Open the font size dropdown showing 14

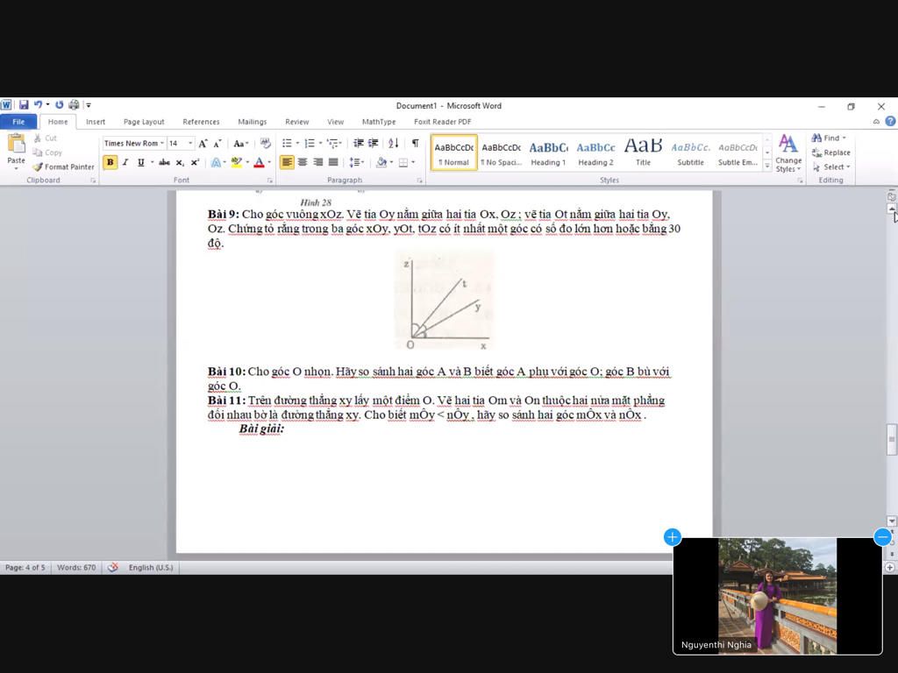[190, 143]
